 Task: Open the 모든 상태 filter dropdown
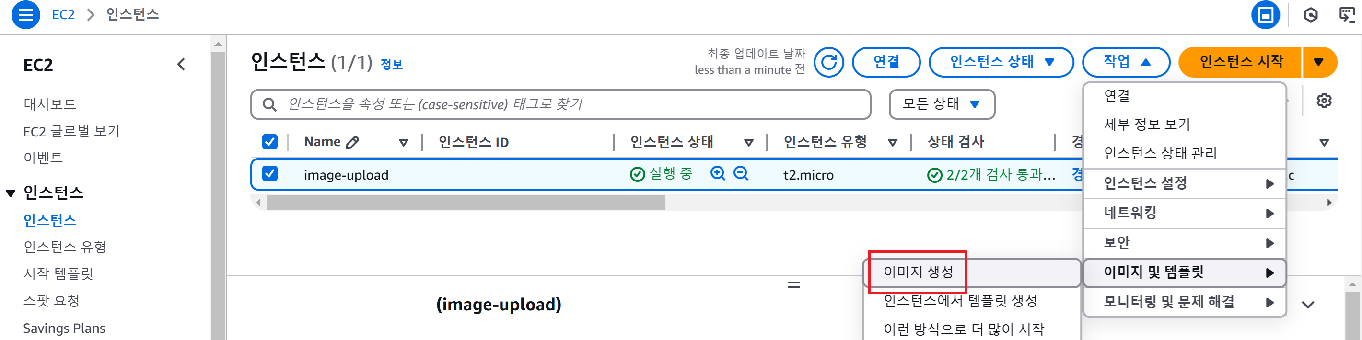[942, 104]
